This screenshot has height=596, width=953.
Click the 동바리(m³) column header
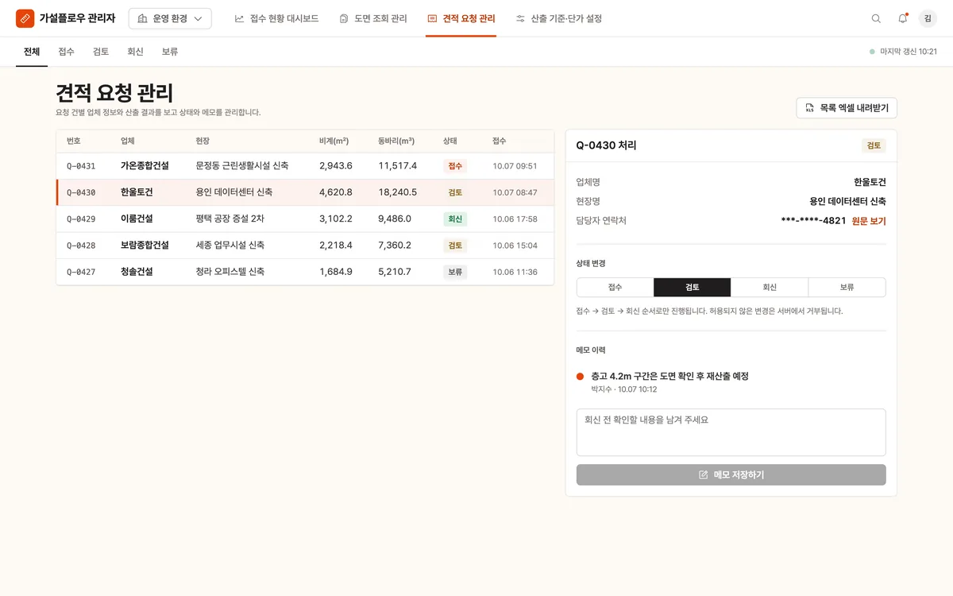click(396, 141)
